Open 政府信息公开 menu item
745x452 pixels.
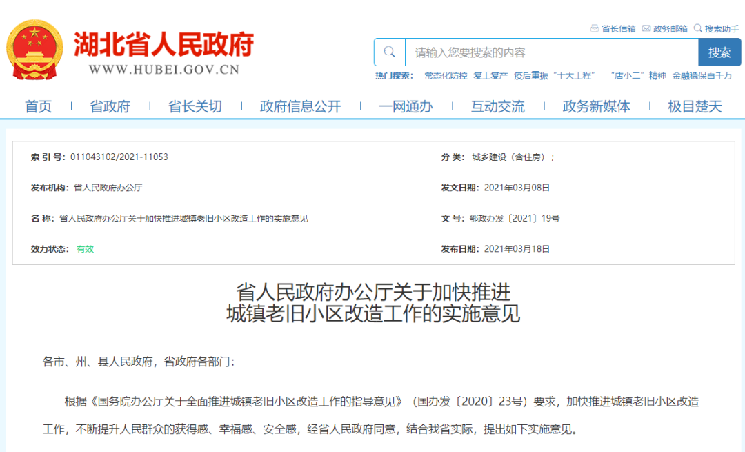tap(300, 106)
